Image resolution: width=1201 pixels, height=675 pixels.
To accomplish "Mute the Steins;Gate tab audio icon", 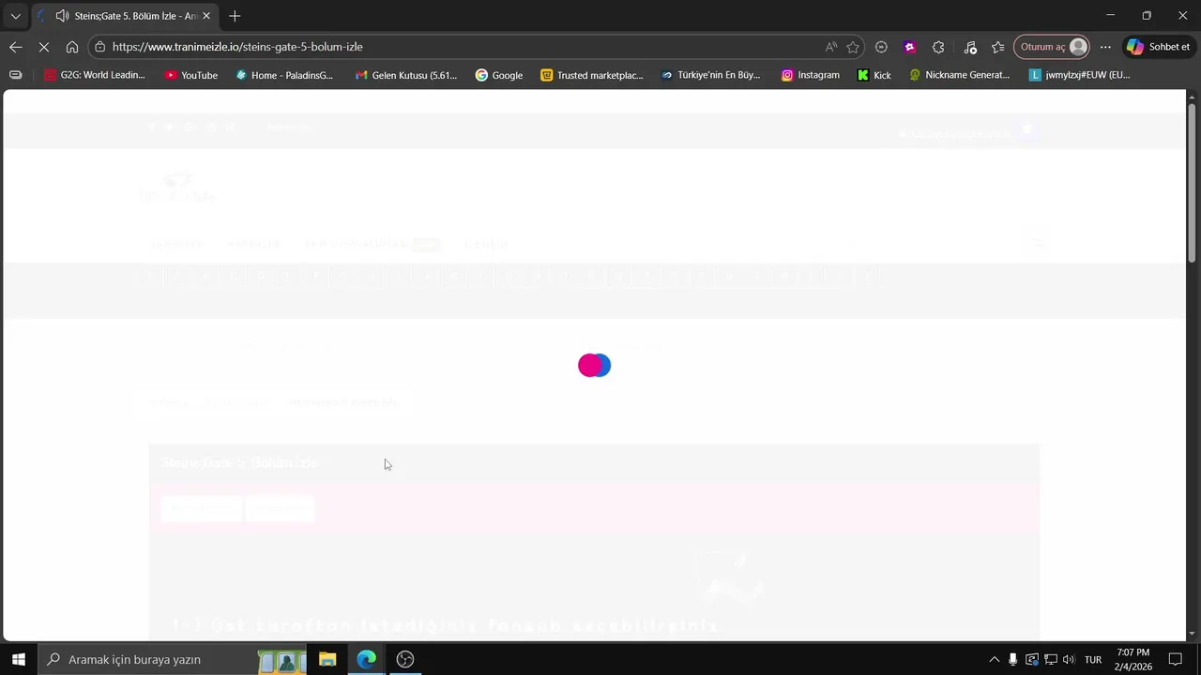I will click(x=62, y=16).
